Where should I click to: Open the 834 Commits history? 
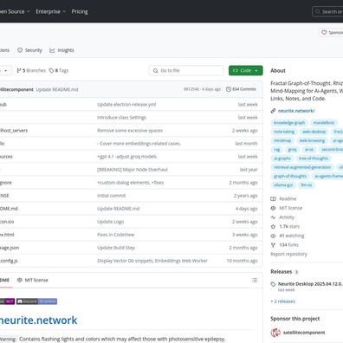(241, 89)
